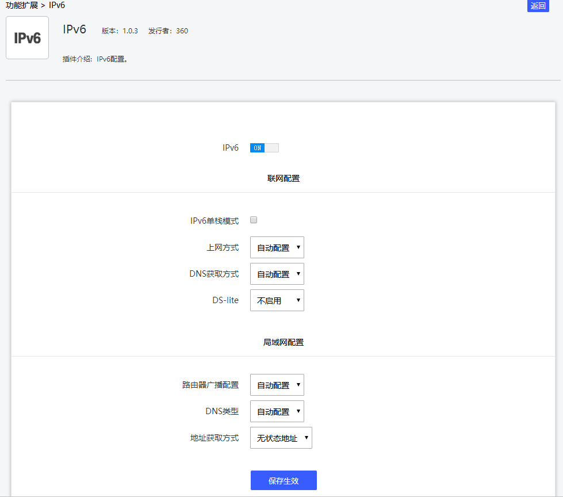This screenshot has width=563, height=497.
Task: Click the 发行者: 360 text
Action: point(168,31)
